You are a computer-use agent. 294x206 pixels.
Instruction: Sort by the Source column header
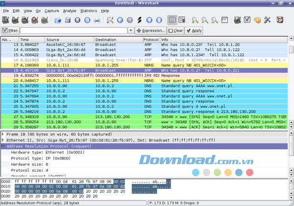point(70,40)
